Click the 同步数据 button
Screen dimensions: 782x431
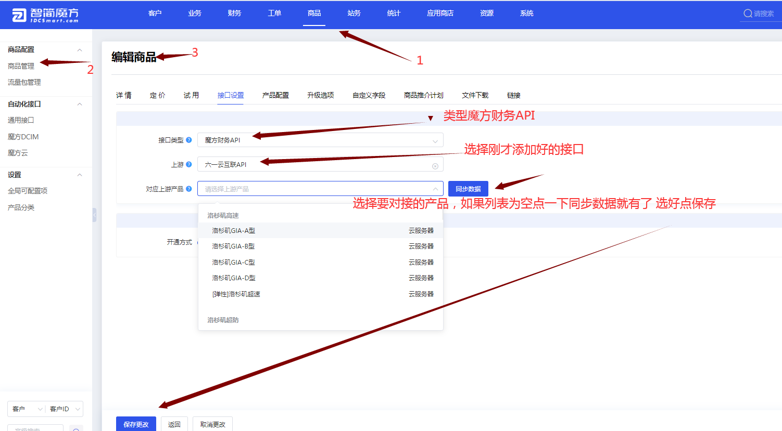click(x=468, y=189)
